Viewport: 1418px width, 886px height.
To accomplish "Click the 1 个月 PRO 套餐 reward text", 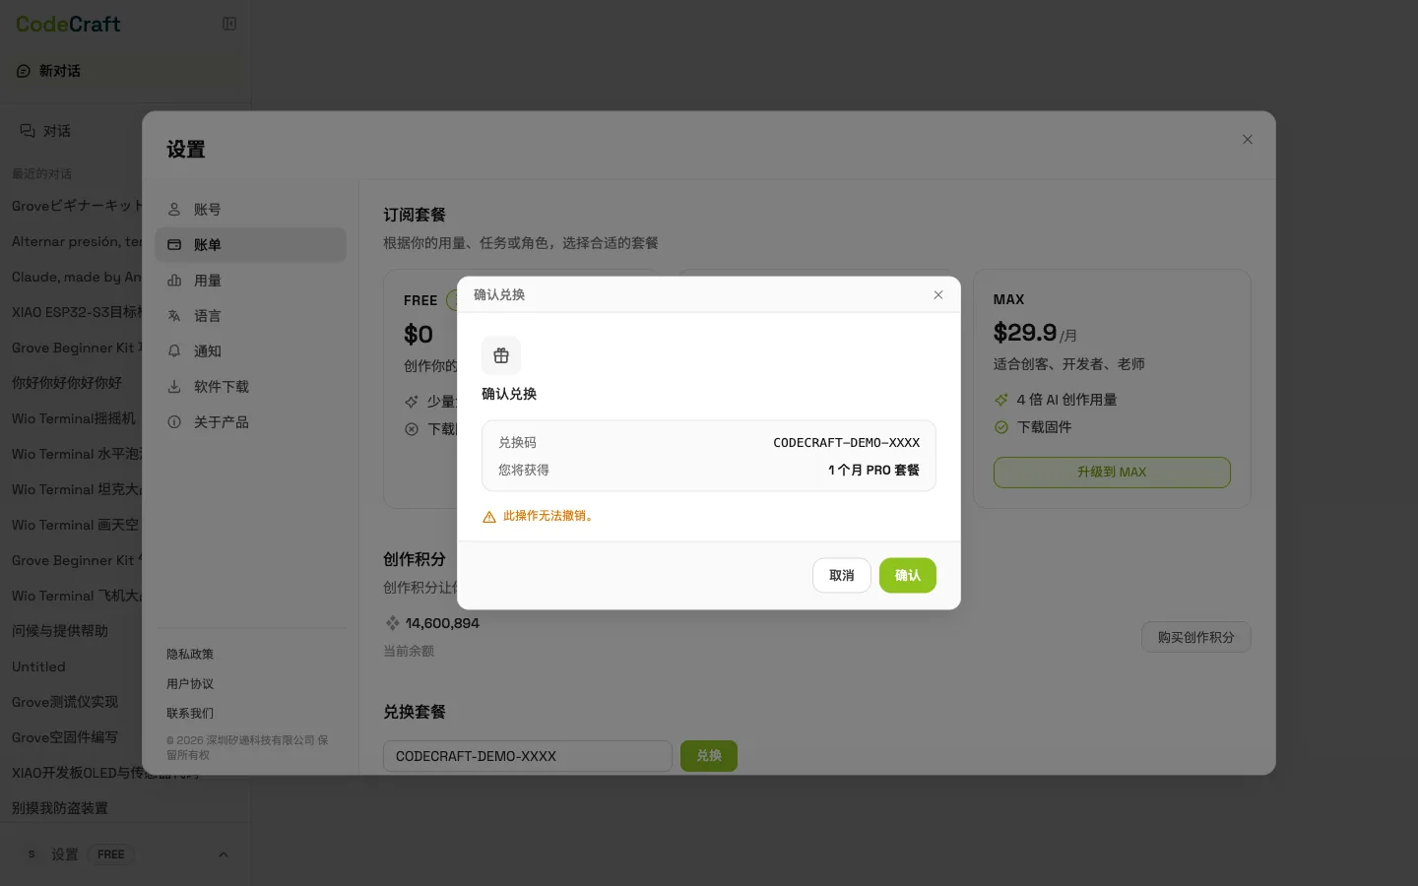I will (873, 471).
